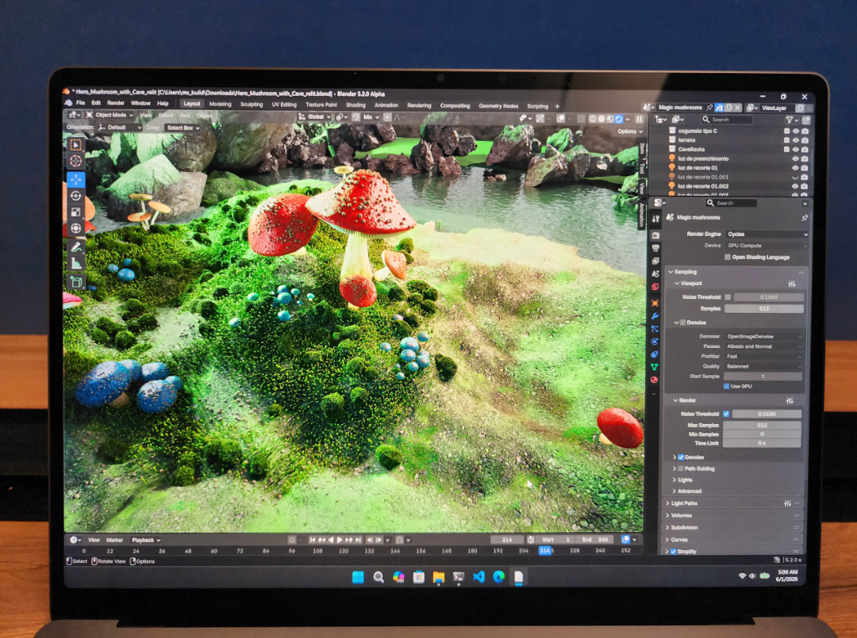
Task: Expand the Light Paths panel
Action: pos(734,503)
